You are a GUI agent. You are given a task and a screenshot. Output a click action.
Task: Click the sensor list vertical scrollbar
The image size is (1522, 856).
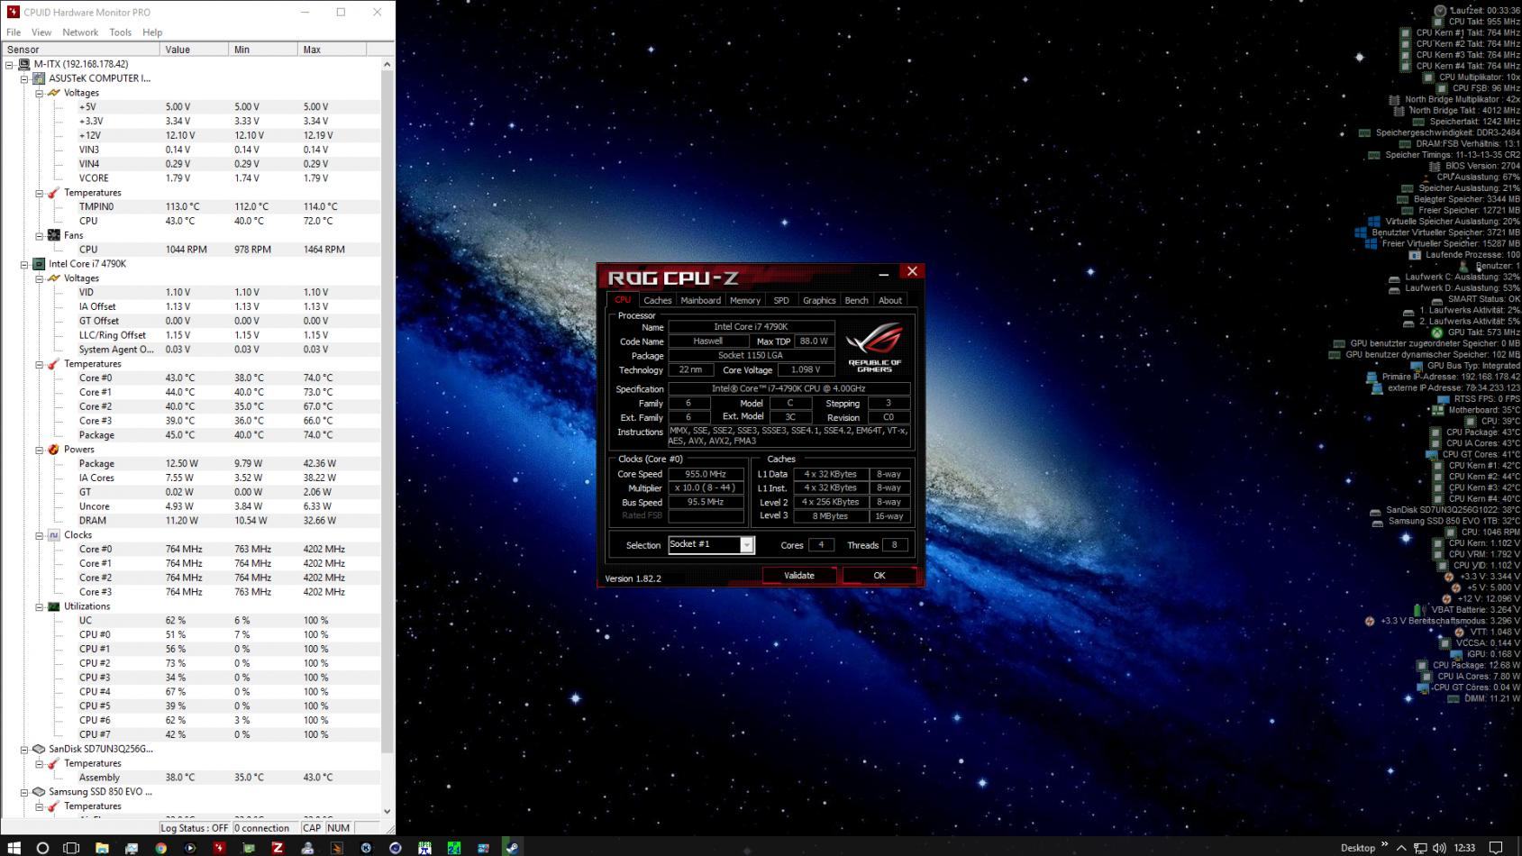click(x=387, y=413)
